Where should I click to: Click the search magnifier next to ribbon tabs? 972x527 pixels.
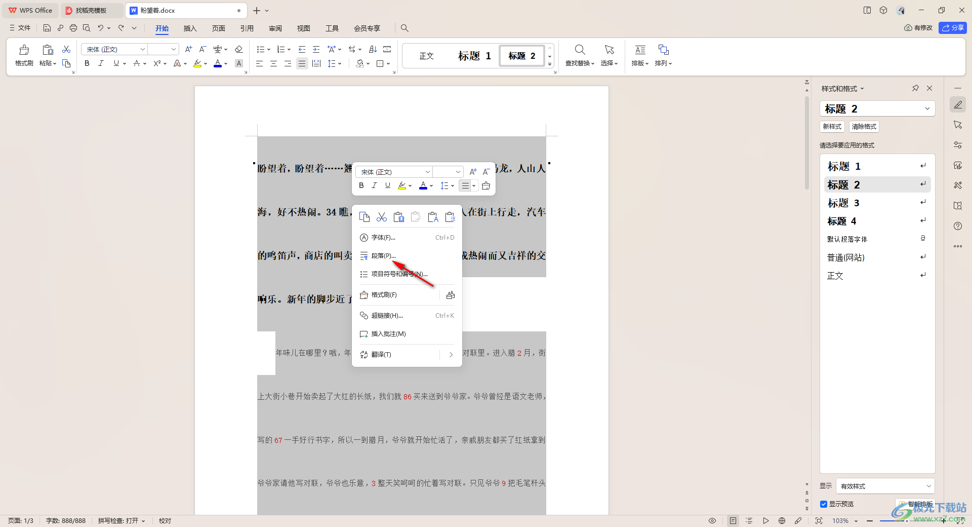[x=404, y=28]
